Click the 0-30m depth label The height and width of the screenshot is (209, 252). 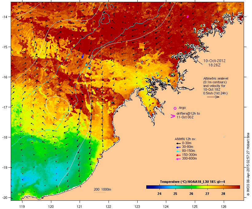tap(187, 143)
